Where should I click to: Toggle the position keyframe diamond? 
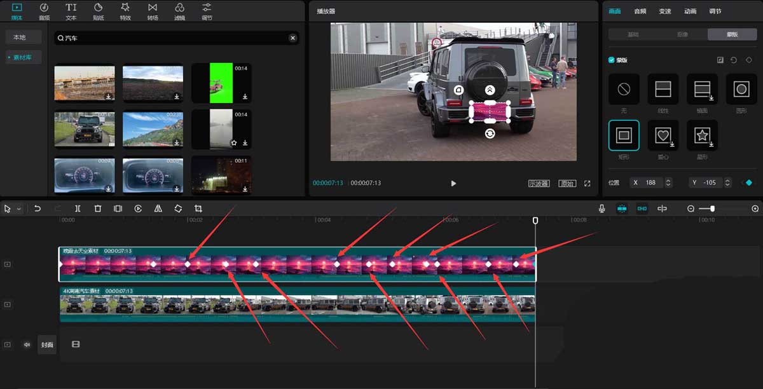click(x=748, y=182)
